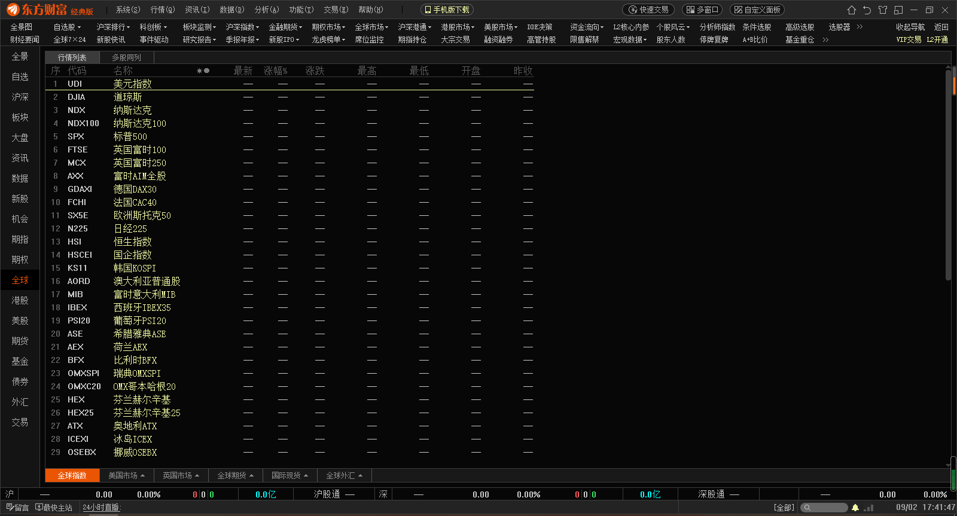The image size is (957, 516).
Task: Open the skin (shirt) theme icon
Action: (x=883, y=10)
